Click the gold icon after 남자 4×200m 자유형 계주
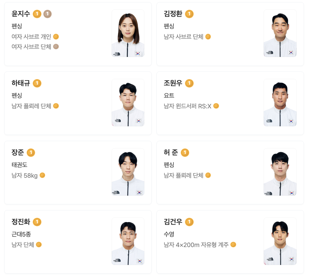 (x=233, y=244)
